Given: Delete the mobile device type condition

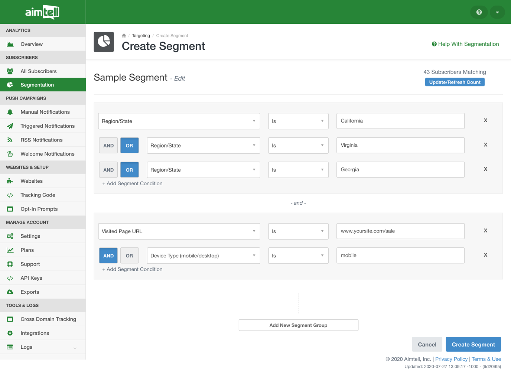Looking at the screenshot, I should [485, 255].
